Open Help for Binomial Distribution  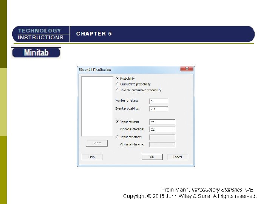[92, 157]
